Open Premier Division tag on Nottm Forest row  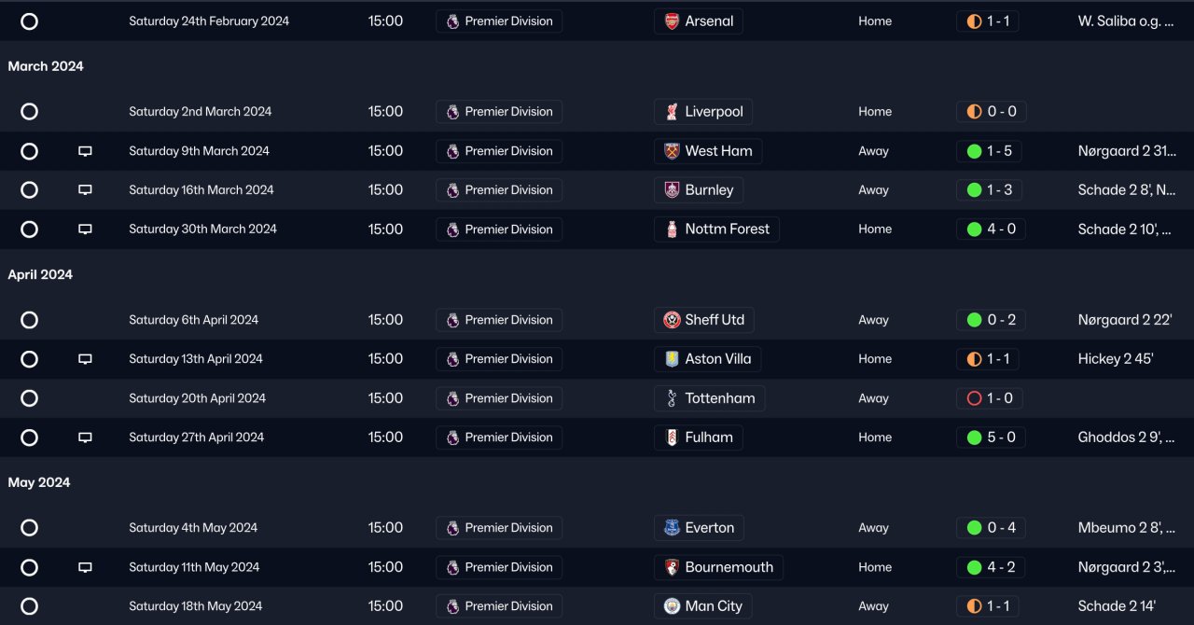pyautogui.click(x=499, y=229)
